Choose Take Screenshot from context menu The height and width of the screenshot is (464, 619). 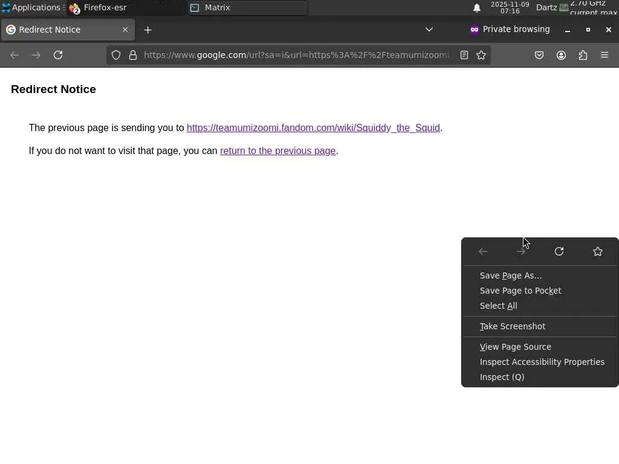click(540, 326)
